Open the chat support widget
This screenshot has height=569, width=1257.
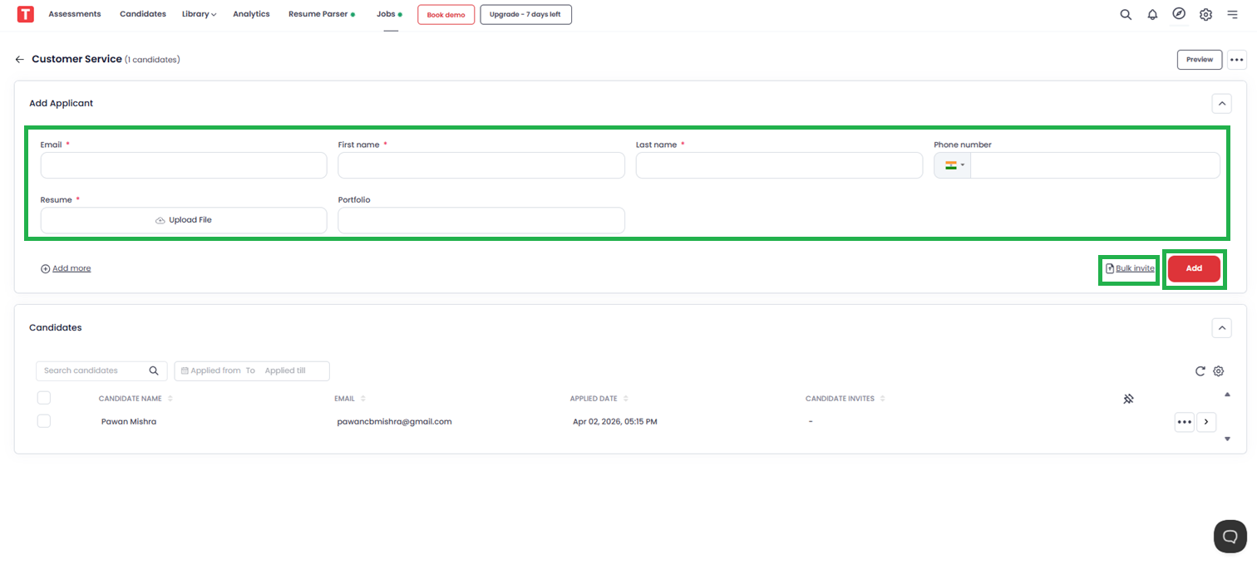[1230, 537]
